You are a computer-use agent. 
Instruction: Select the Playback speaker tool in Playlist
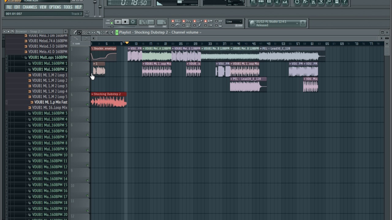pos(112,32)
